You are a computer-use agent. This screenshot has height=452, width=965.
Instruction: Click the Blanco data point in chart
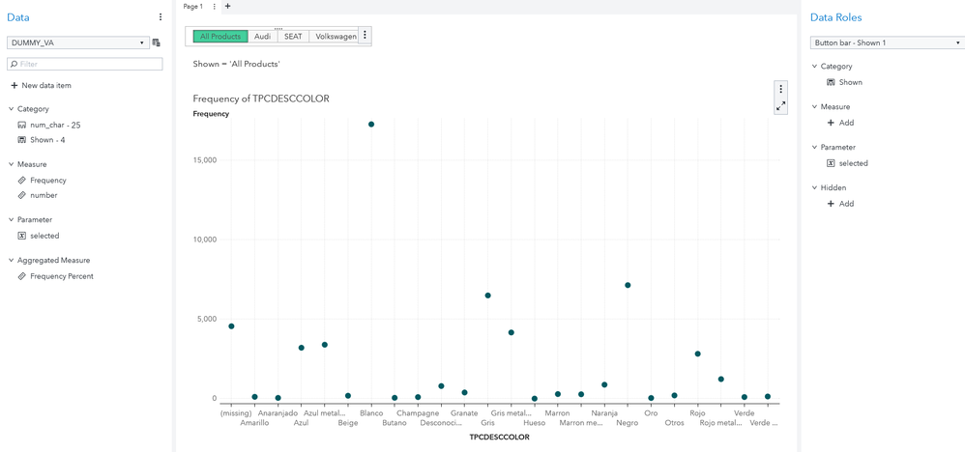[x=371, y=125]
